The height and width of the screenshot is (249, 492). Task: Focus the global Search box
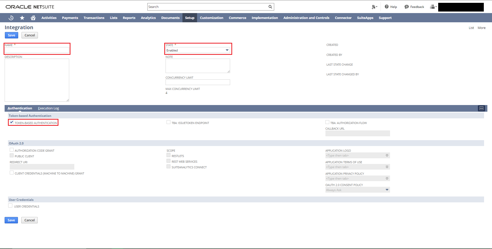pos(208,7)
